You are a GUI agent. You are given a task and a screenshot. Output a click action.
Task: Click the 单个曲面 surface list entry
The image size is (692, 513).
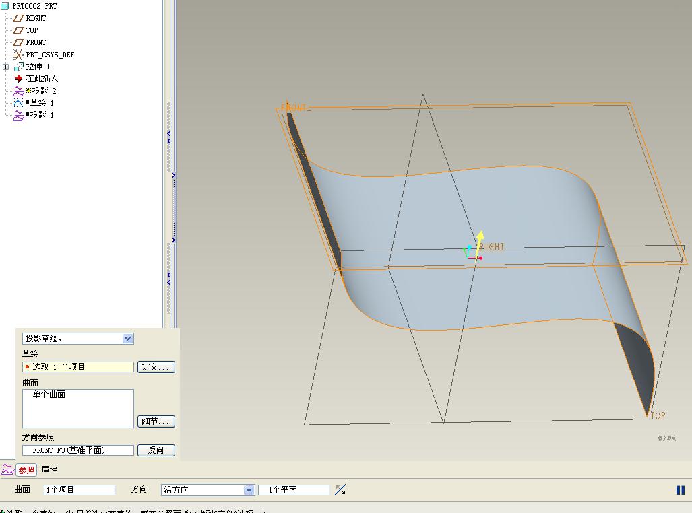coord(49,395)
